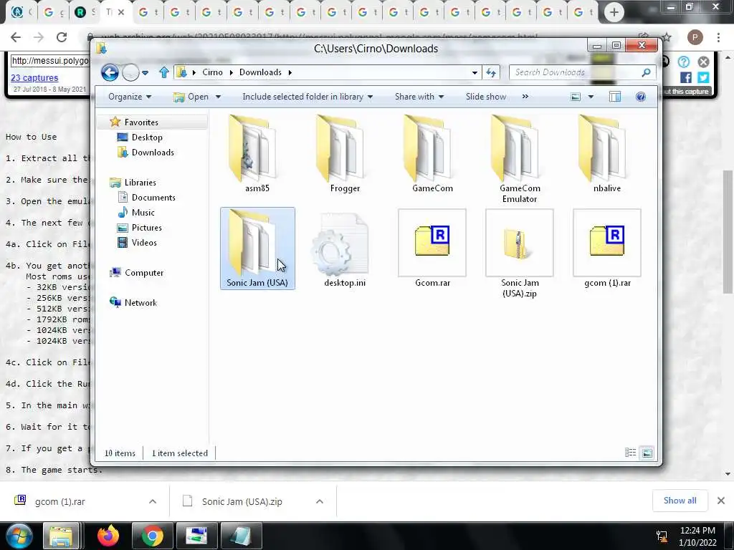Select Computer in navigation pane

[x=143, y=273]
